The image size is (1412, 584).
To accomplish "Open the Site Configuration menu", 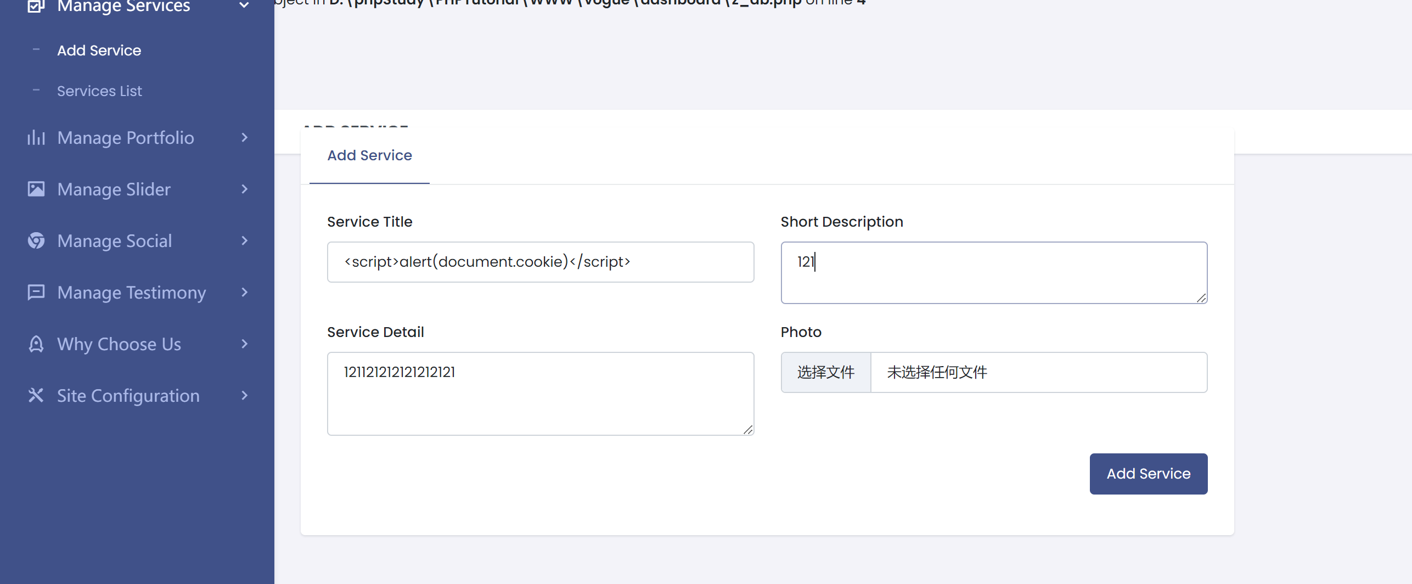I will click(128, 396).
